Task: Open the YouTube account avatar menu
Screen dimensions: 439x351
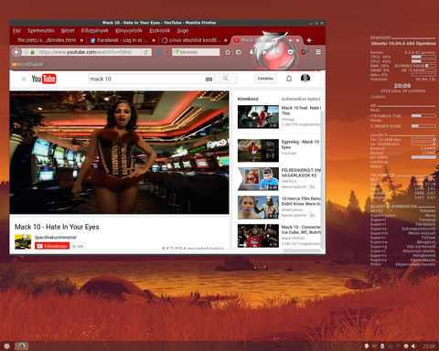Action: [x=305, y=79]
